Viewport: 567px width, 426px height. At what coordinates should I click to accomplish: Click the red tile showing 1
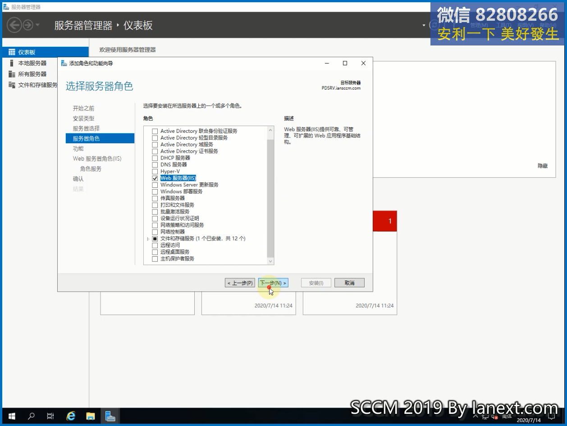point(385,221)
